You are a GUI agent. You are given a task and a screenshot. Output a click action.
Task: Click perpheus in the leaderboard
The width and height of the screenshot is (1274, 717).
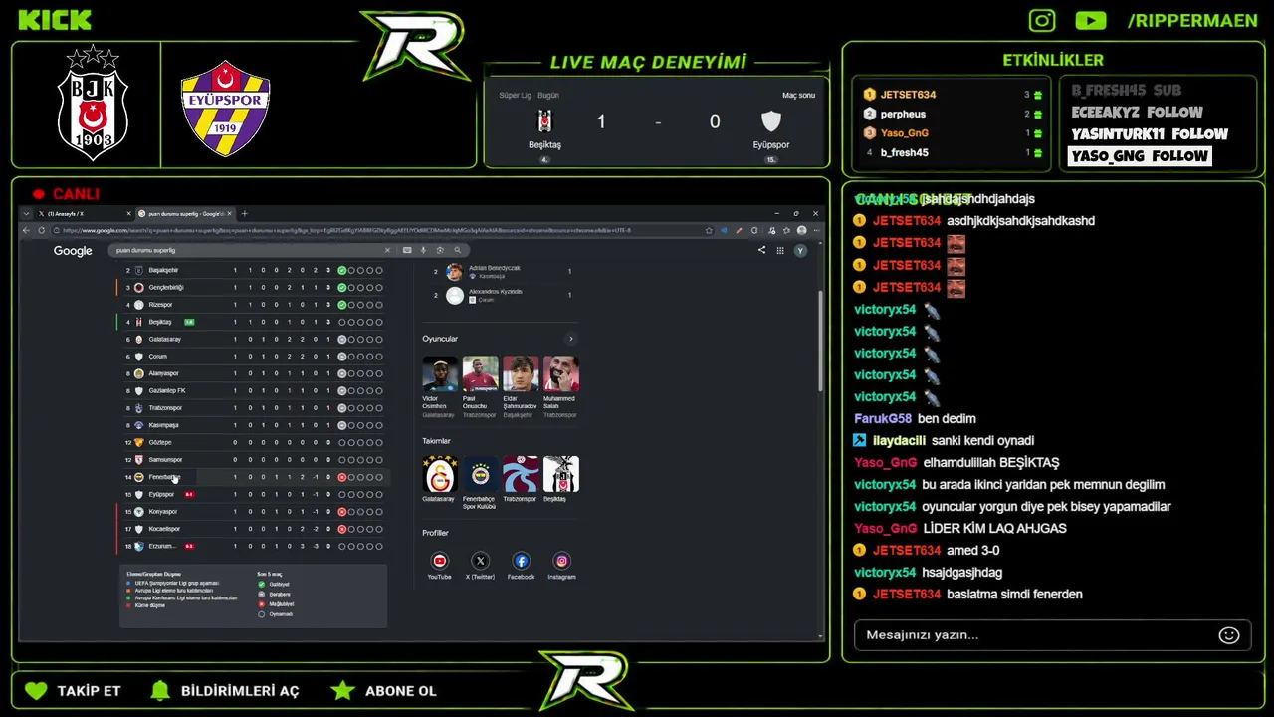tap(903, 114)
